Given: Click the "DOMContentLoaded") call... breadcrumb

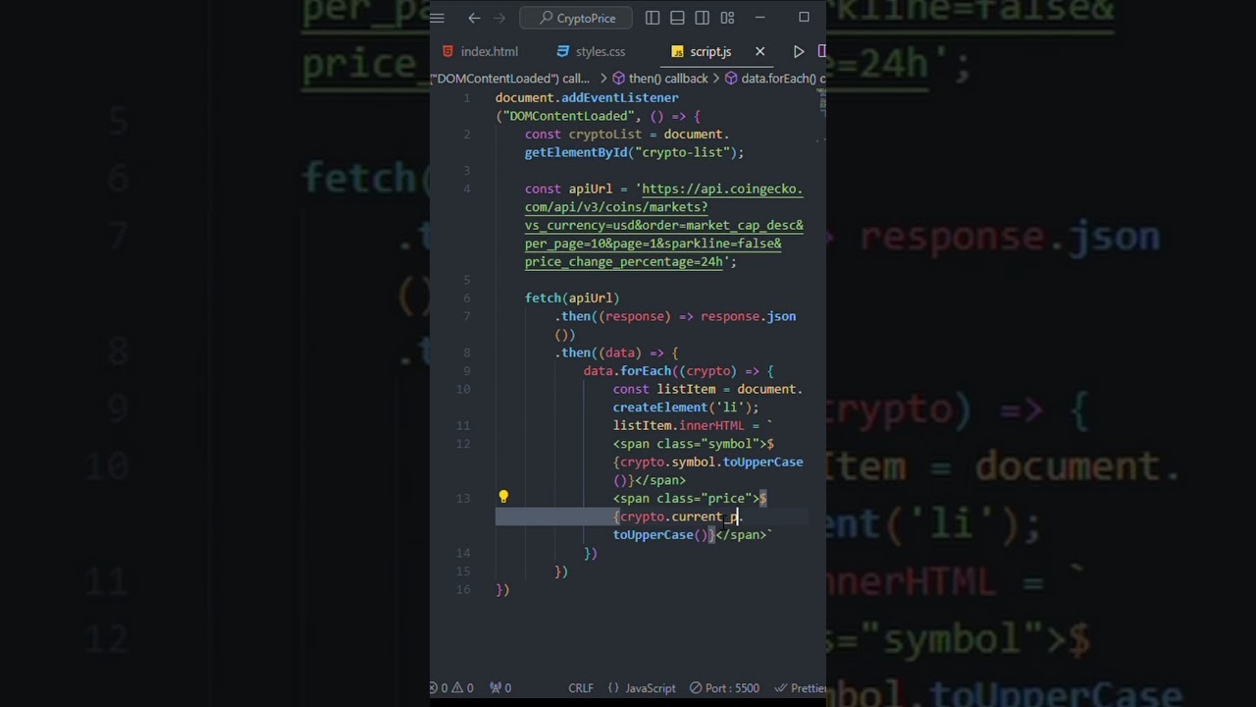Looking at the screenshot, I should click(510, 78).
